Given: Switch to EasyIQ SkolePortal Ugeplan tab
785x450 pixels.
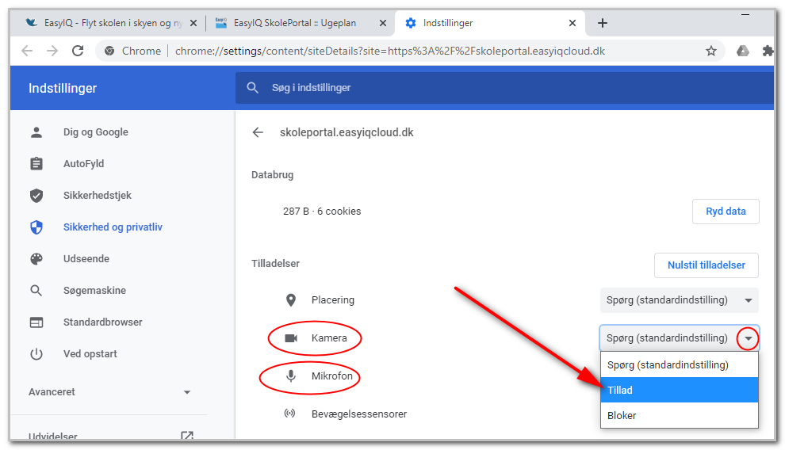Looking at the screenshot, I should point(295,23).
